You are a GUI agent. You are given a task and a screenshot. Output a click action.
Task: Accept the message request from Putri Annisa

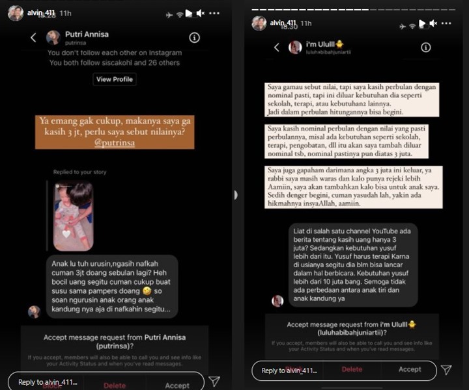(177, 385)
